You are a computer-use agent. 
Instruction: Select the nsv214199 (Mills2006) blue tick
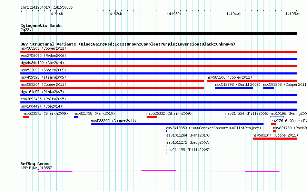coord(167,153)
